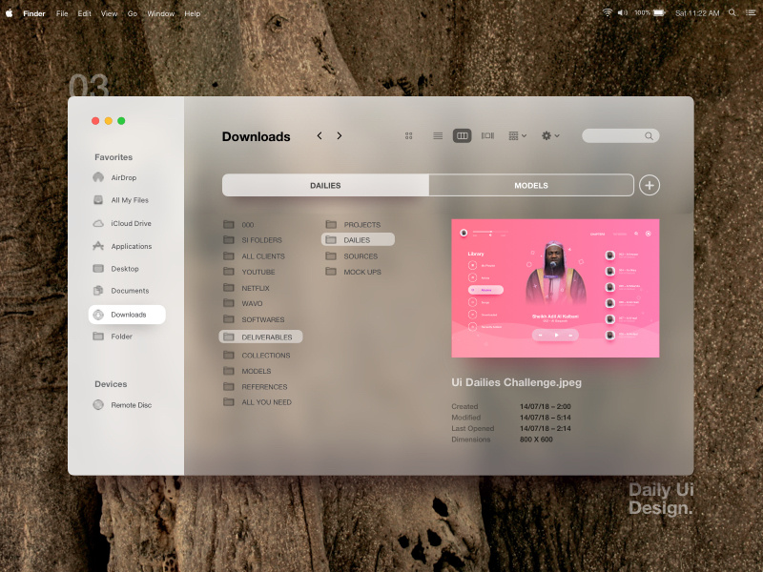The image size is (763, 572).
Task: Go back with the left chevron
Action: [x=320, y=135]
